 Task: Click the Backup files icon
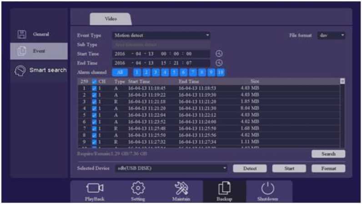(x=224, y=188)
